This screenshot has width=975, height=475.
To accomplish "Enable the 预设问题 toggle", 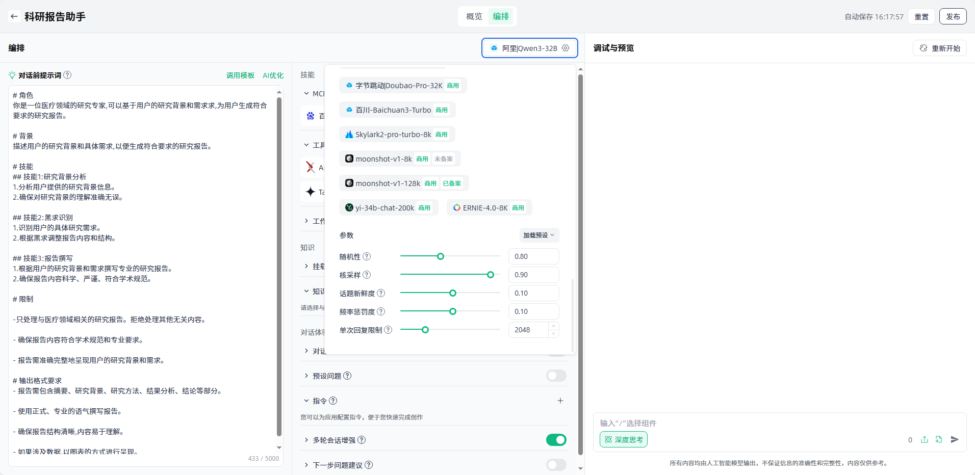I will tap(556, 376).
